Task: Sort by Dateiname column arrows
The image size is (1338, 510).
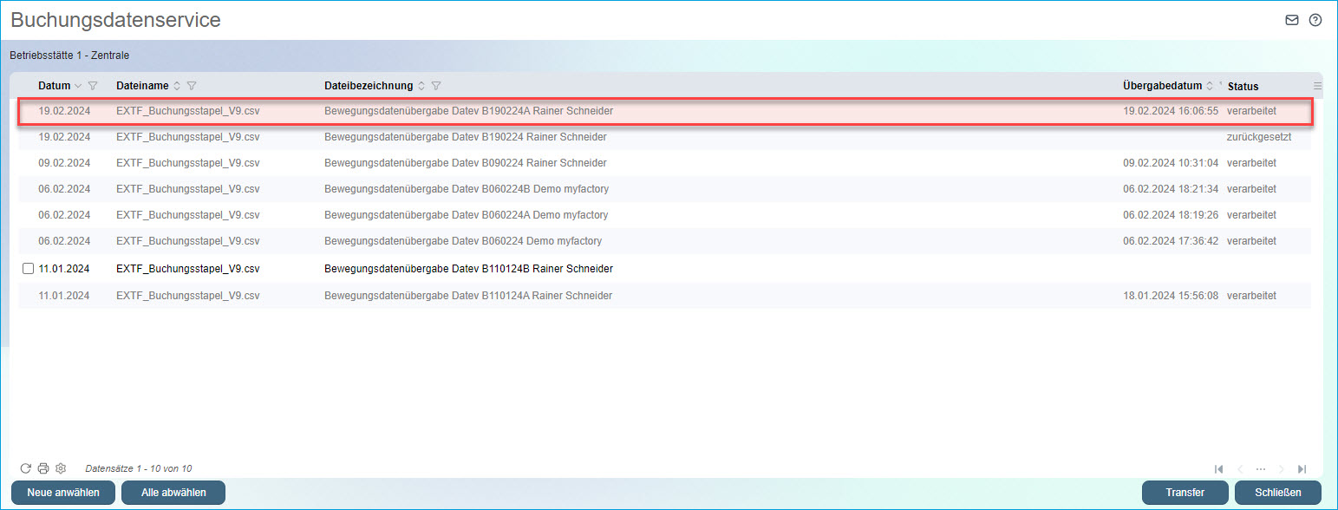Action: point(178,86)
